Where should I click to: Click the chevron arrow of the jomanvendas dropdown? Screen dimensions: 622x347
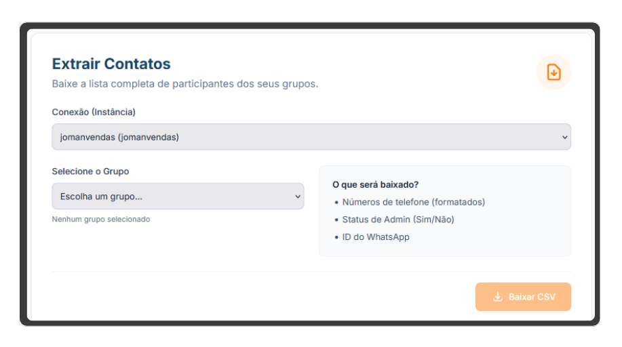(564, 137)
